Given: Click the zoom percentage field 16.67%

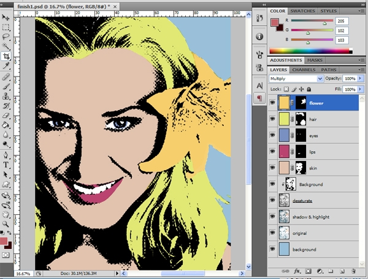Looking at the screenshot, I should [23, 273].
